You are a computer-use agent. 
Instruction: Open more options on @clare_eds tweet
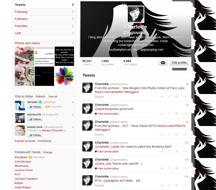(x=185, y=168)
